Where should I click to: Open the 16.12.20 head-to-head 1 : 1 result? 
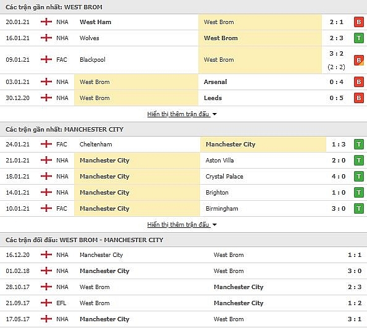[x=355, y=254]
